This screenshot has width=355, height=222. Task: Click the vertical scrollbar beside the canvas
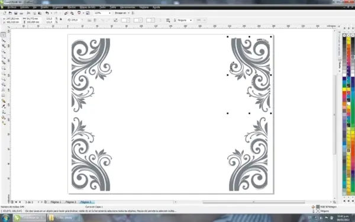(x=334, y=114)
